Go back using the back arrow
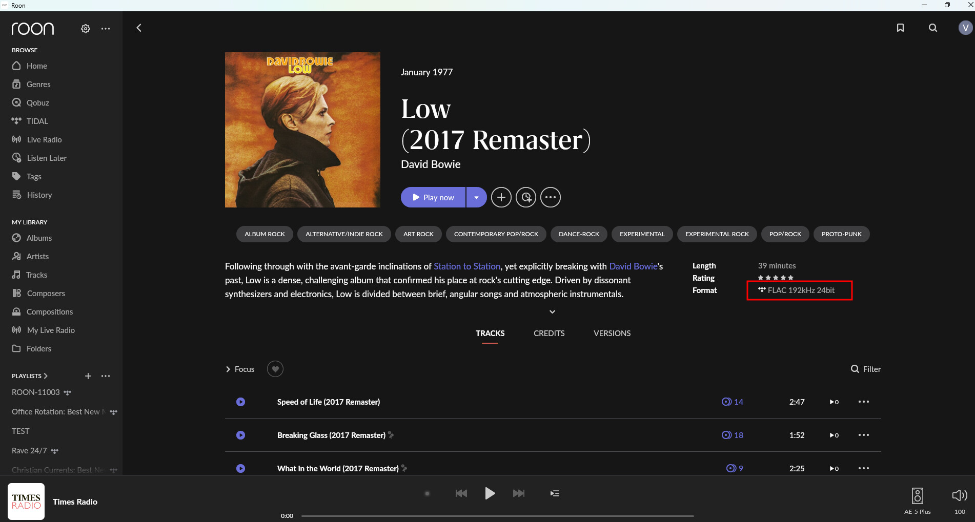 [x=139, y=28]
